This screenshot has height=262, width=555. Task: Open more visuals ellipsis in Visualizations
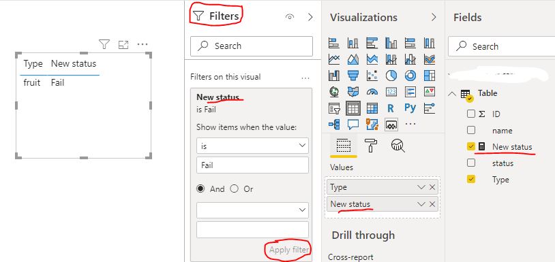[410, 124]
